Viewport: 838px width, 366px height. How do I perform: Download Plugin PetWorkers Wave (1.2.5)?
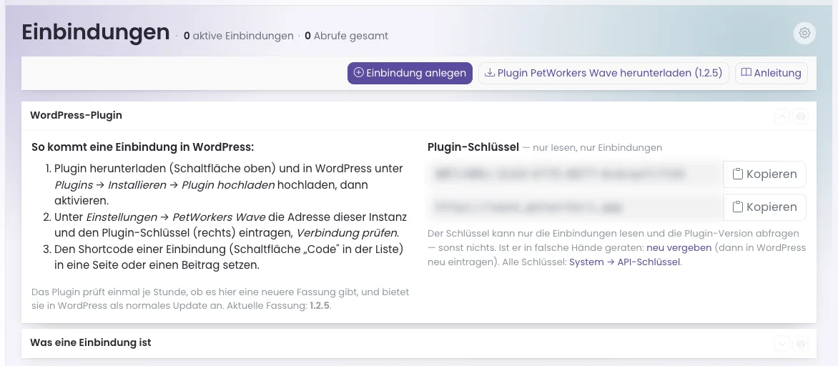pos(603,73)
